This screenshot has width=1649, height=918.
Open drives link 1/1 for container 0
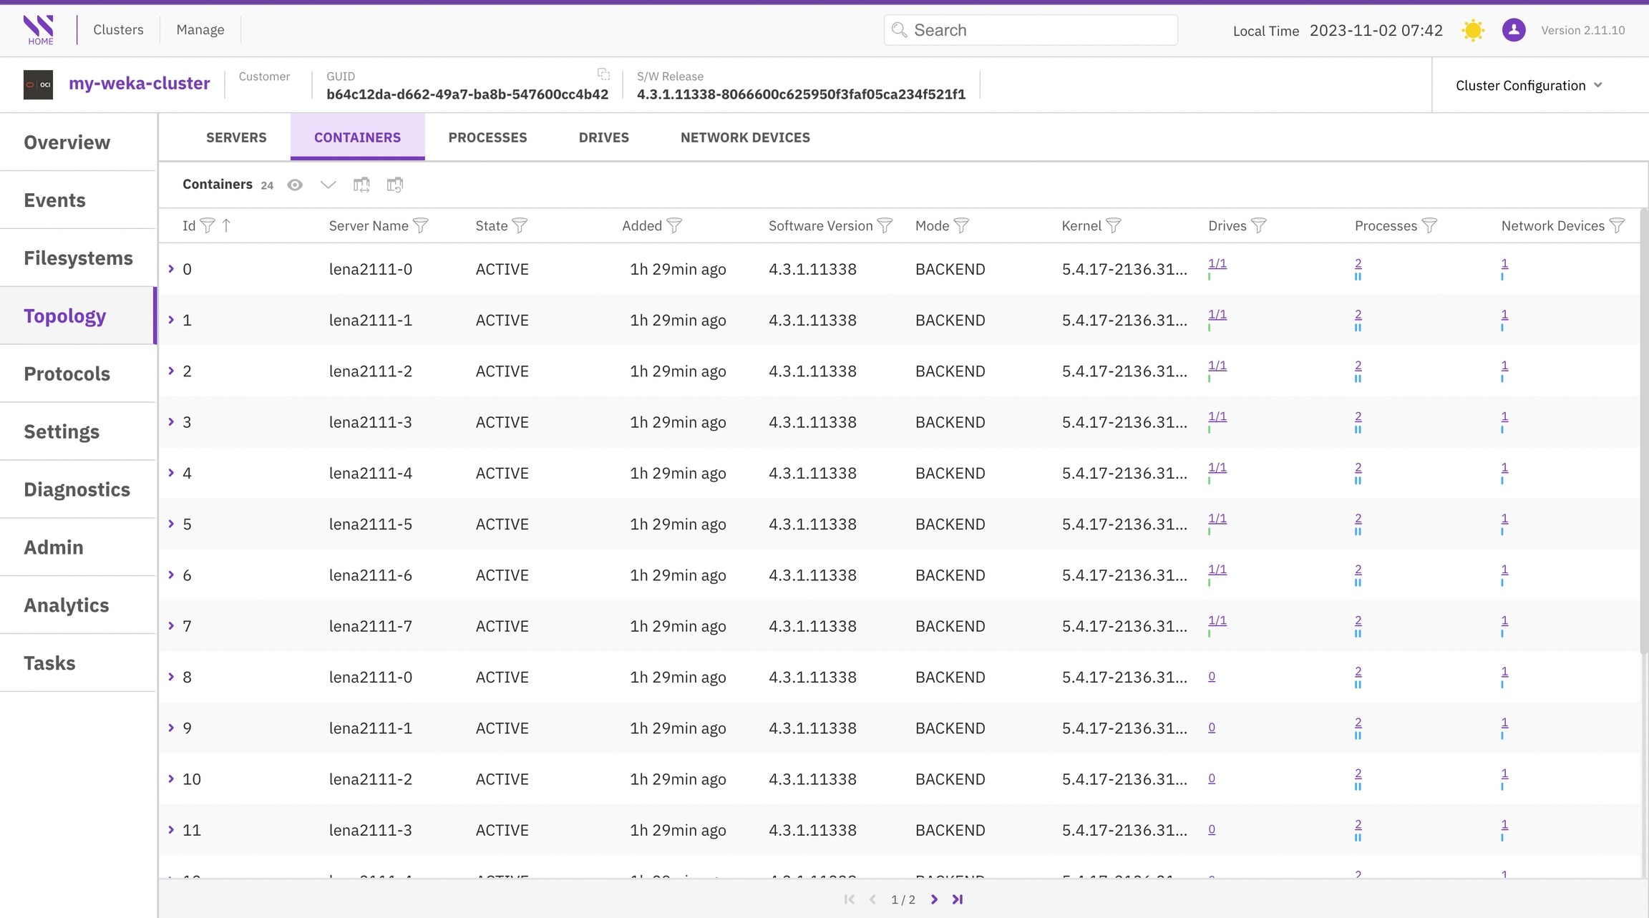[1217, 263]
